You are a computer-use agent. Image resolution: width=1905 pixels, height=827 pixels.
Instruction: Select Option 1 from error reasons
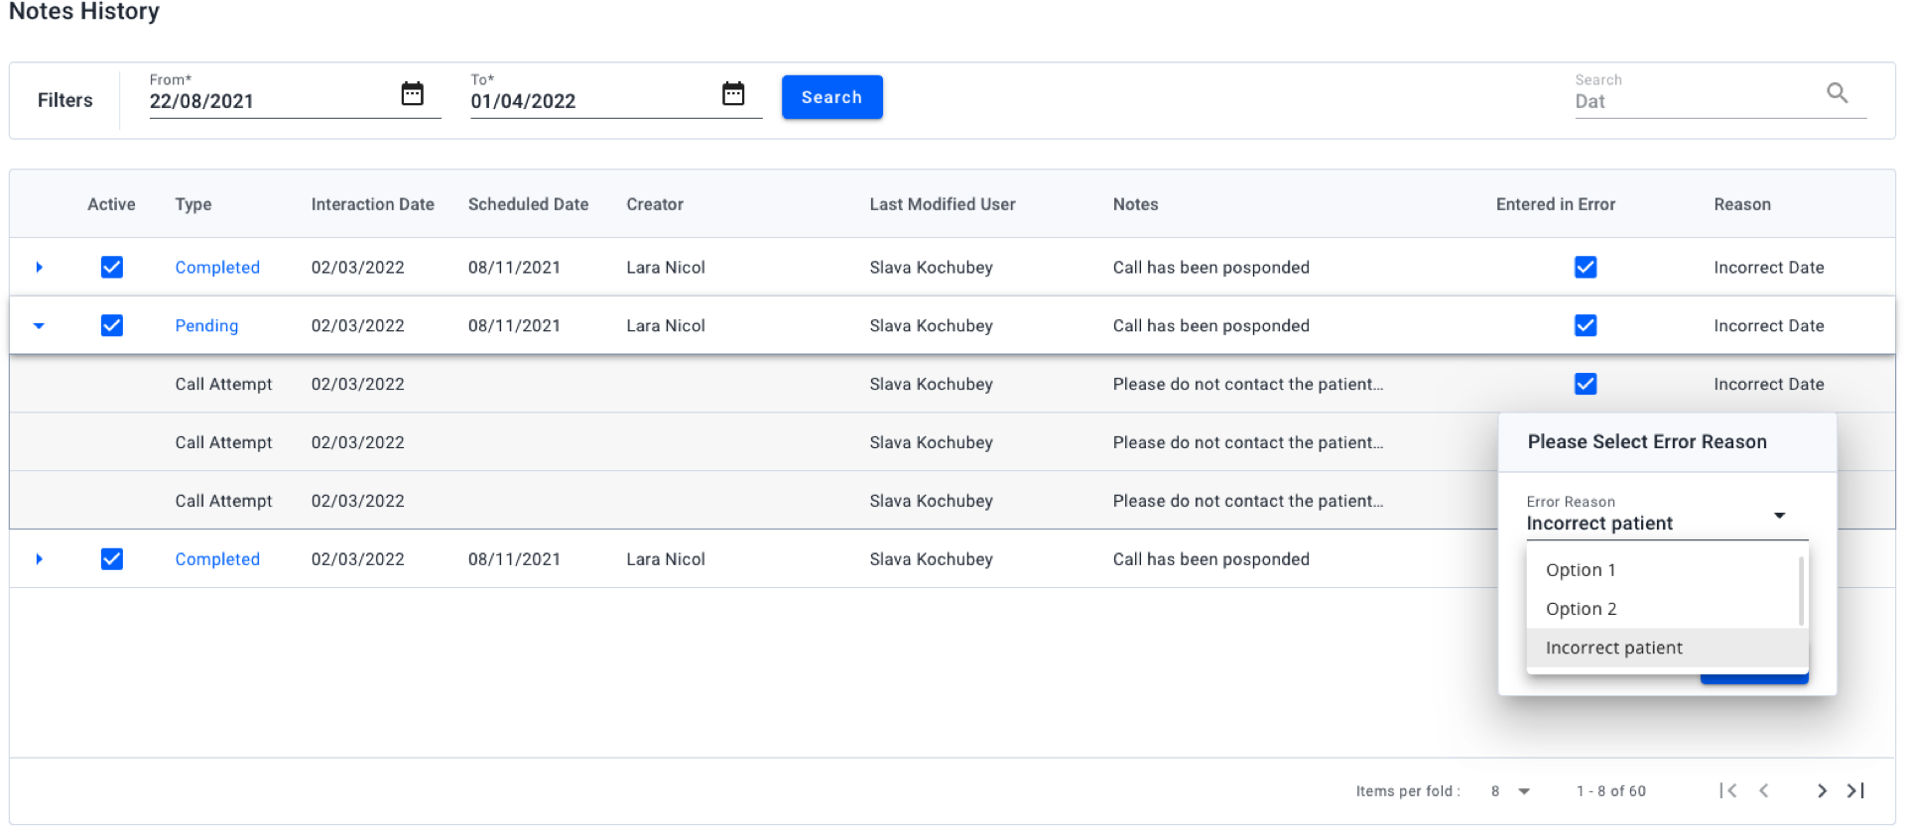(1581, 570)
